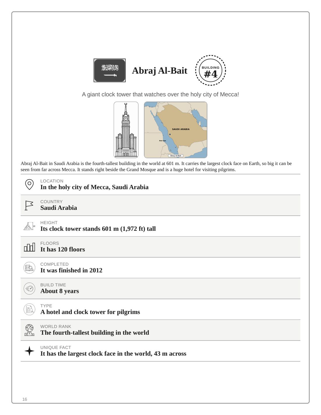Click the world rank globe podium icon

pyautogui.click(x=29, y=330)
